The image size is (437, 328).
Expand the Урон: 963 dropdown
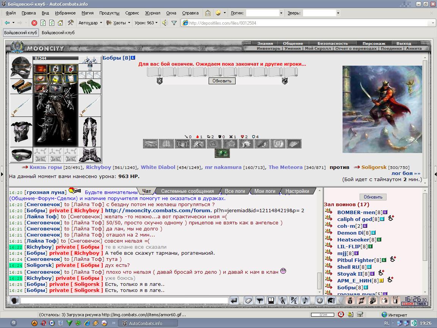146,23
